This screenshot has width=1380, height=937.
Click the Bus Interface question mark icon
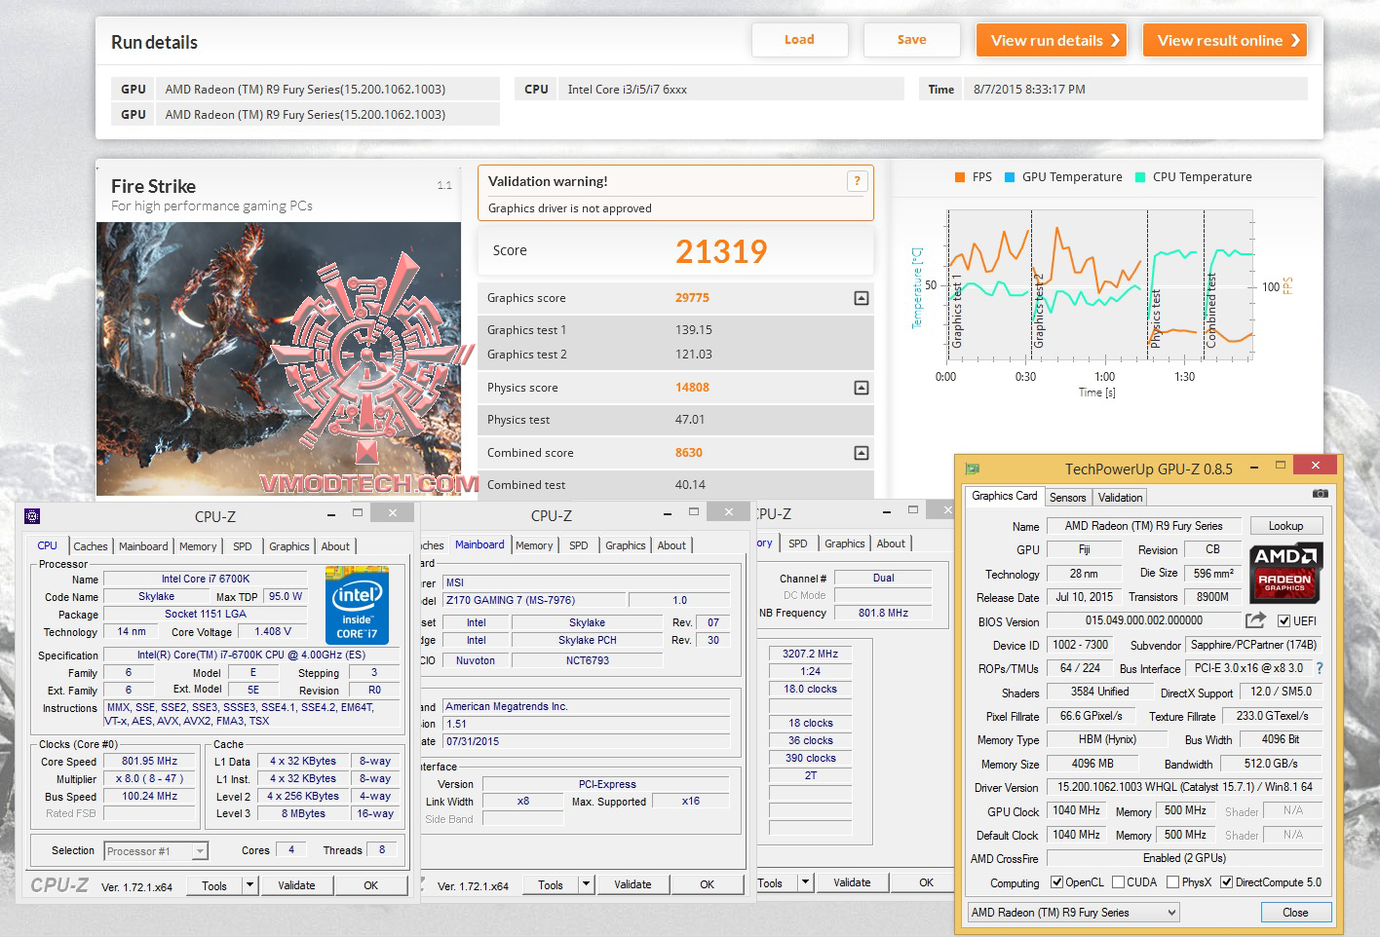(1320, 668)
